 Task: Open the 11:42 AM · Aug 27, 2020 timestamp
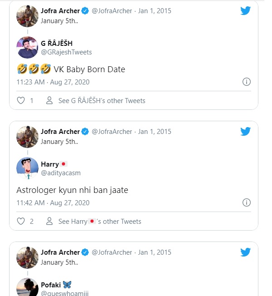pyautogui.click(x=53, y=203)
